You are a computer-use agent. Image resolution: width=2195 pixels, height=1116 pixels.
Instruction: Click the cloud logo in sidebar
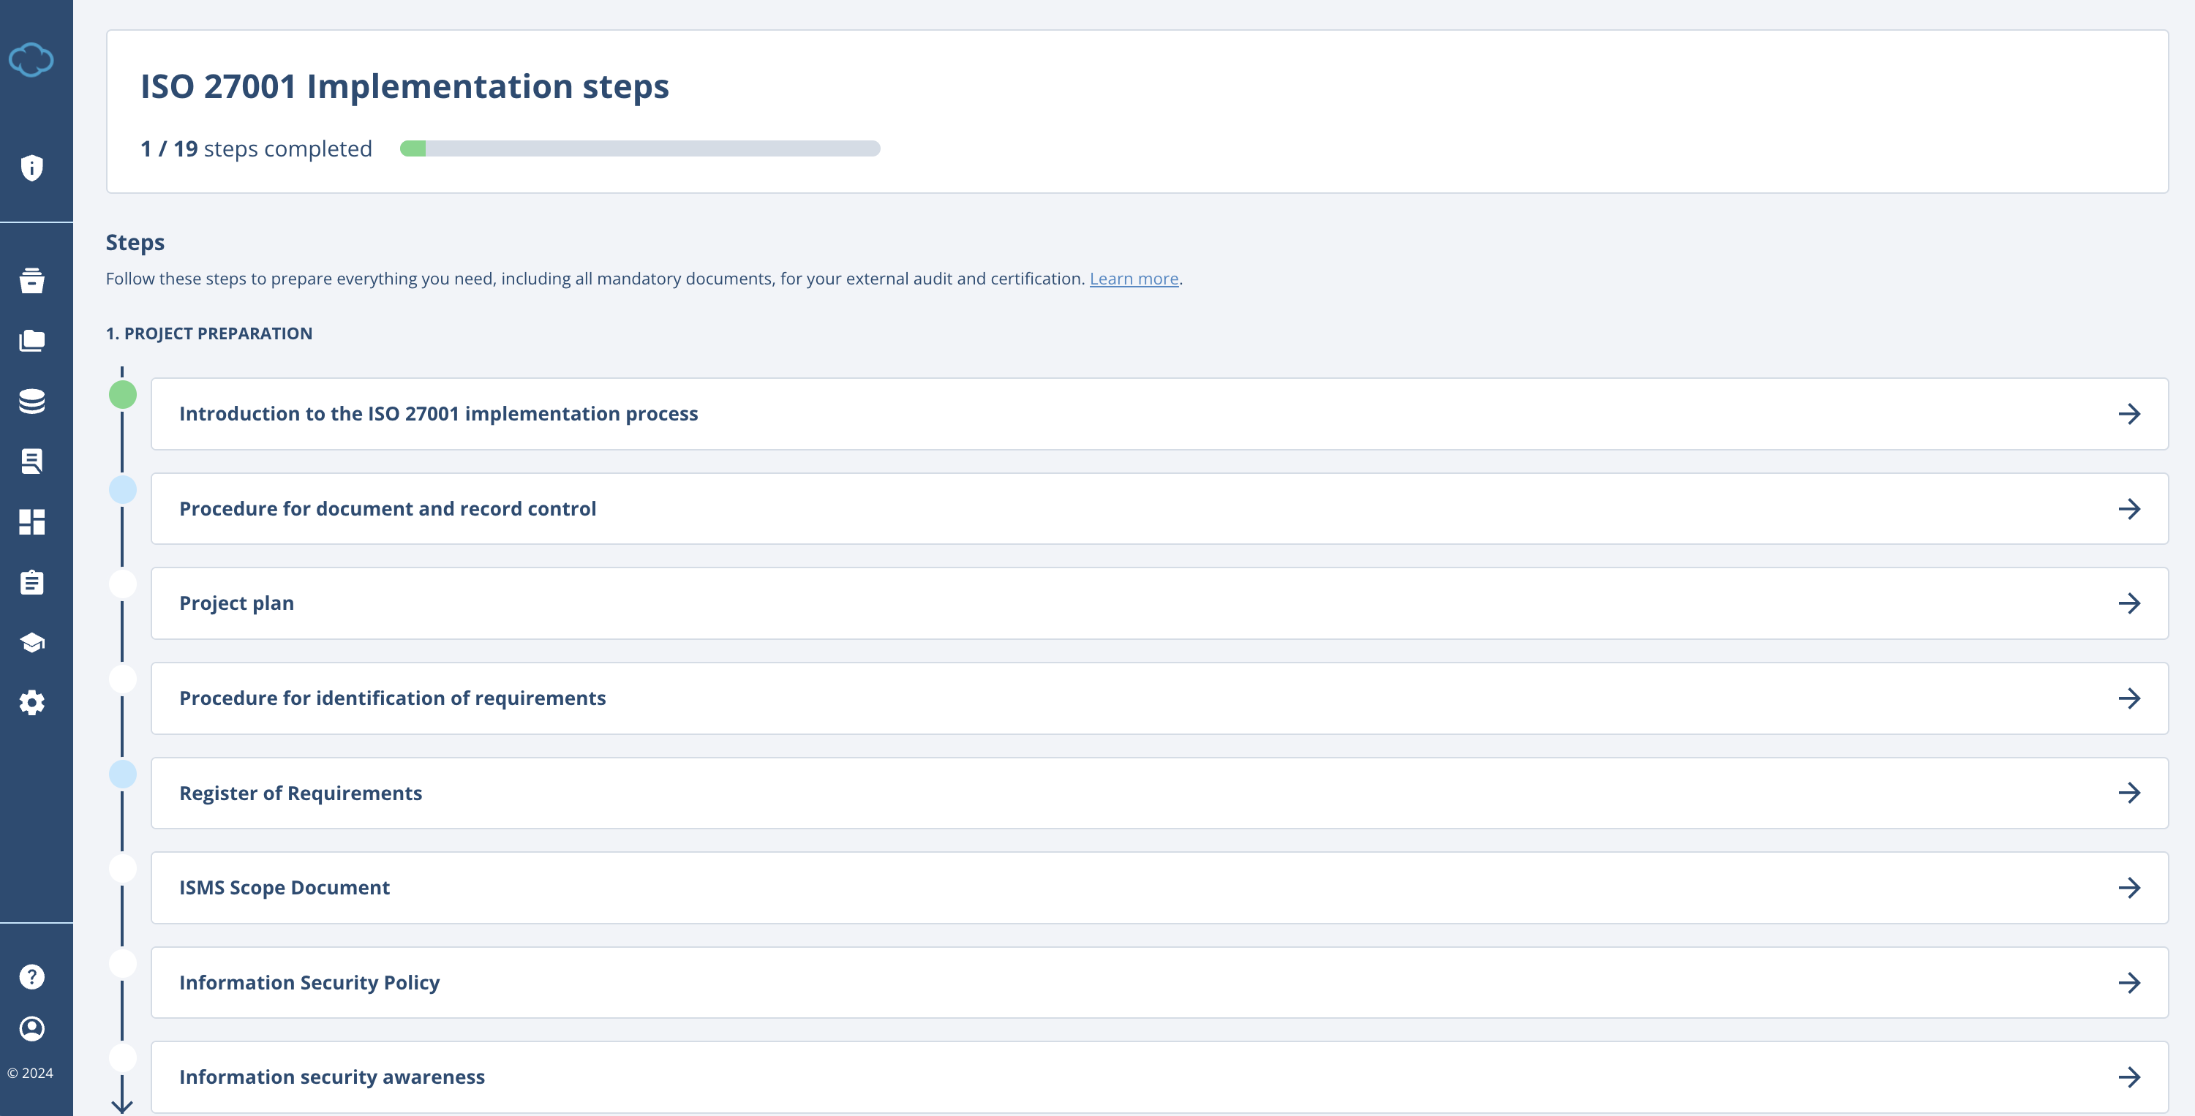point(31,60)
